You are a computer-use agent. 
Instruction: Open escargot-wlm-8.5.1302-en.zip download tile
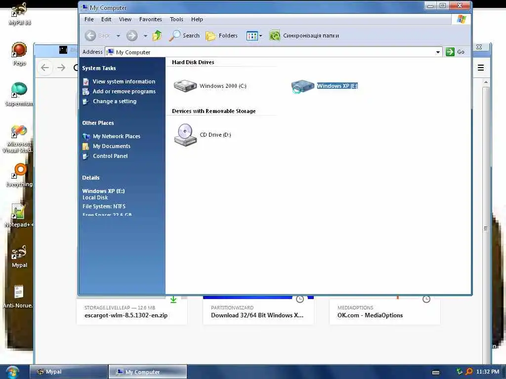[x=132, y=311]
